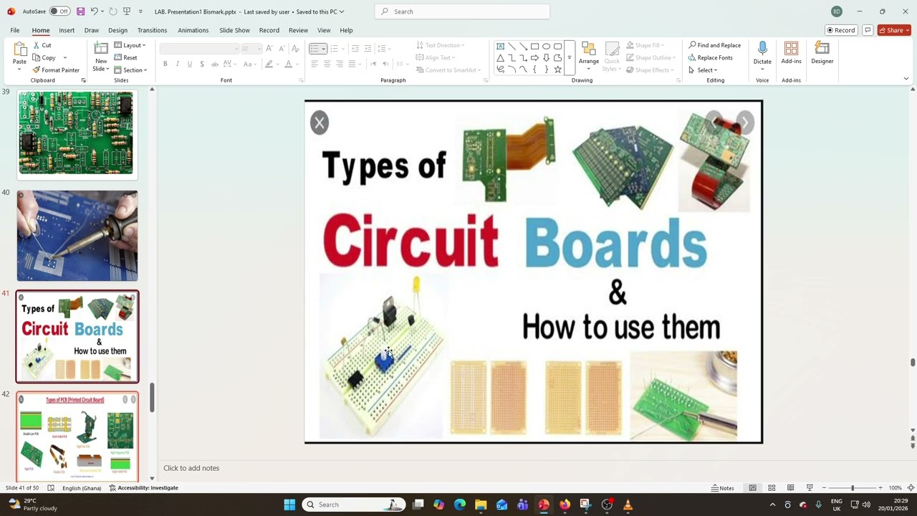This screenshot has height=516, width=917.
Task: Go to the Transitions tab
Action: pyautogui.click(x=152, y=30)
